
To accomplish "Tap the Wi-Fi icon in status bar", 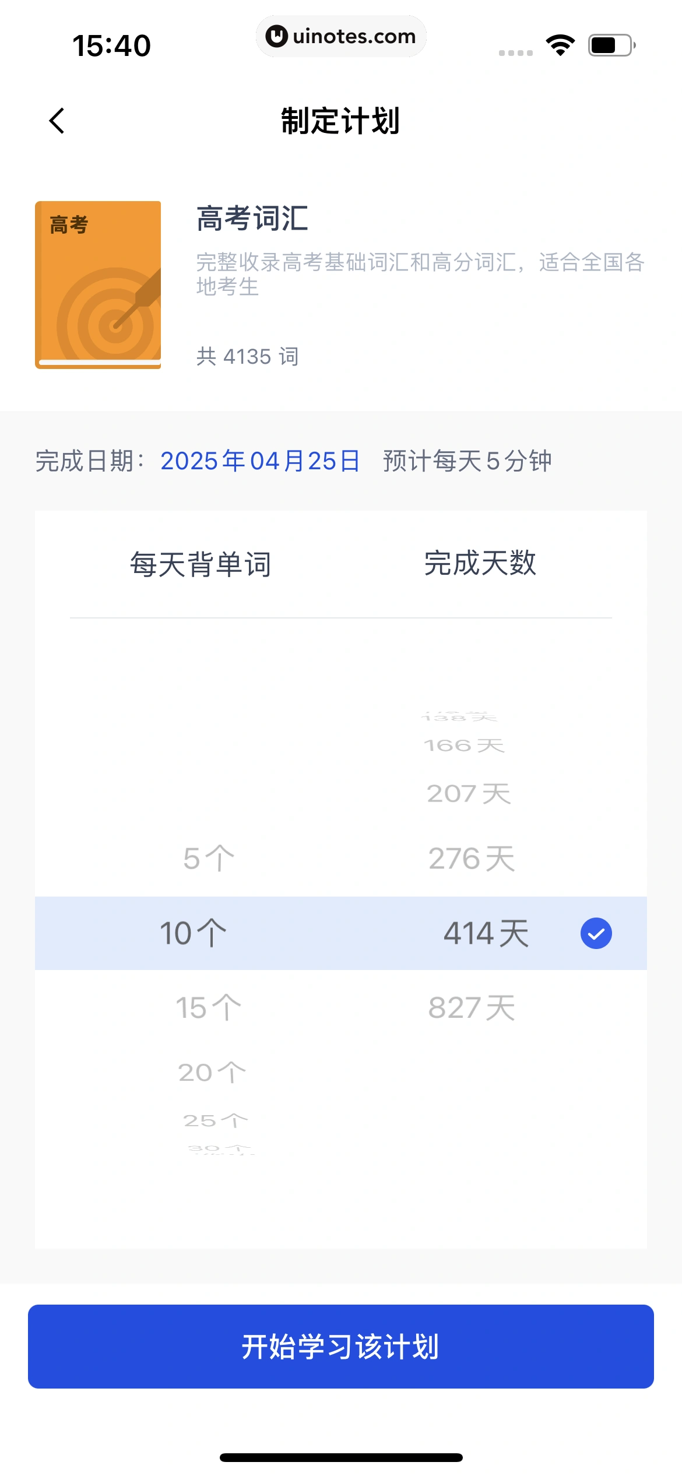I will point(560,44).
